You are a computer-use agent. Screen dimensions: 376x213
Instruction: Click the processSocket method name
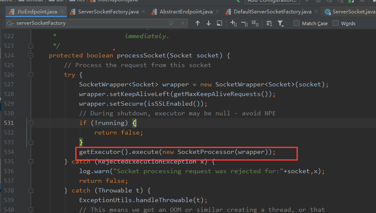pos(141,55)
